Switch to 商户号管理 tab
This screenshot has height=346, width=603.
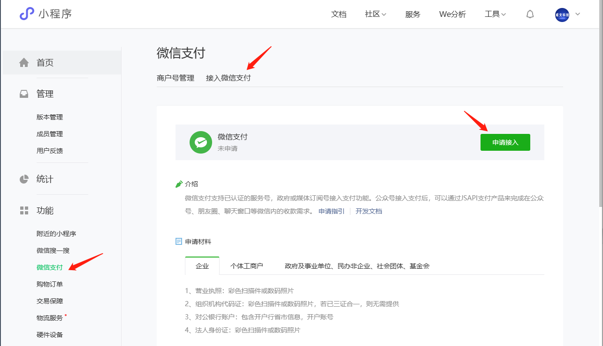click(176, 78)
